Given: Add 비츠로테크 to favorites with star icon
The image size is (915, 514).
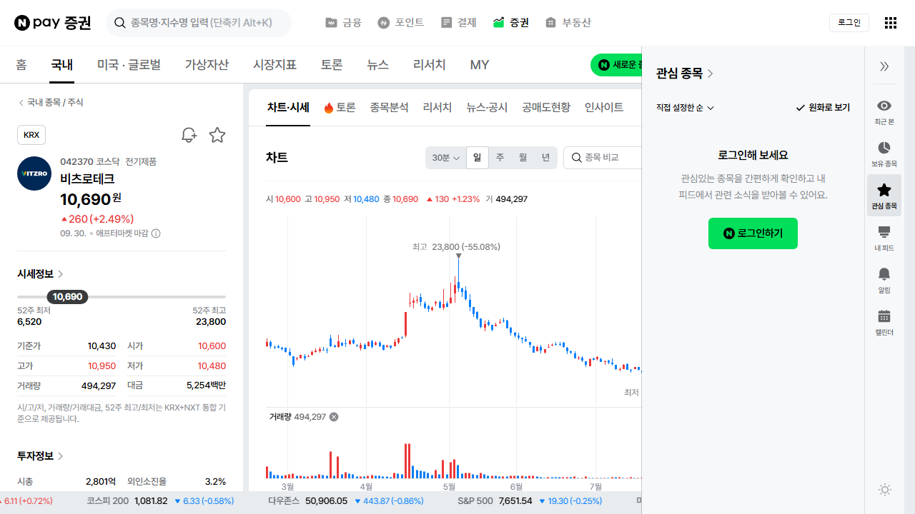Looking at the screenshot, I should point(217,135).
